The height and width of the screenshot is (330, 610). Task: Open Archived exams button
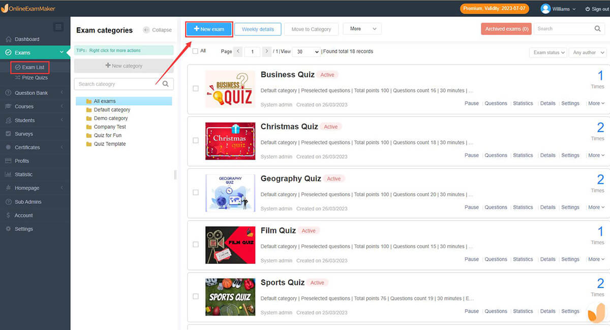tap(506, 29)
